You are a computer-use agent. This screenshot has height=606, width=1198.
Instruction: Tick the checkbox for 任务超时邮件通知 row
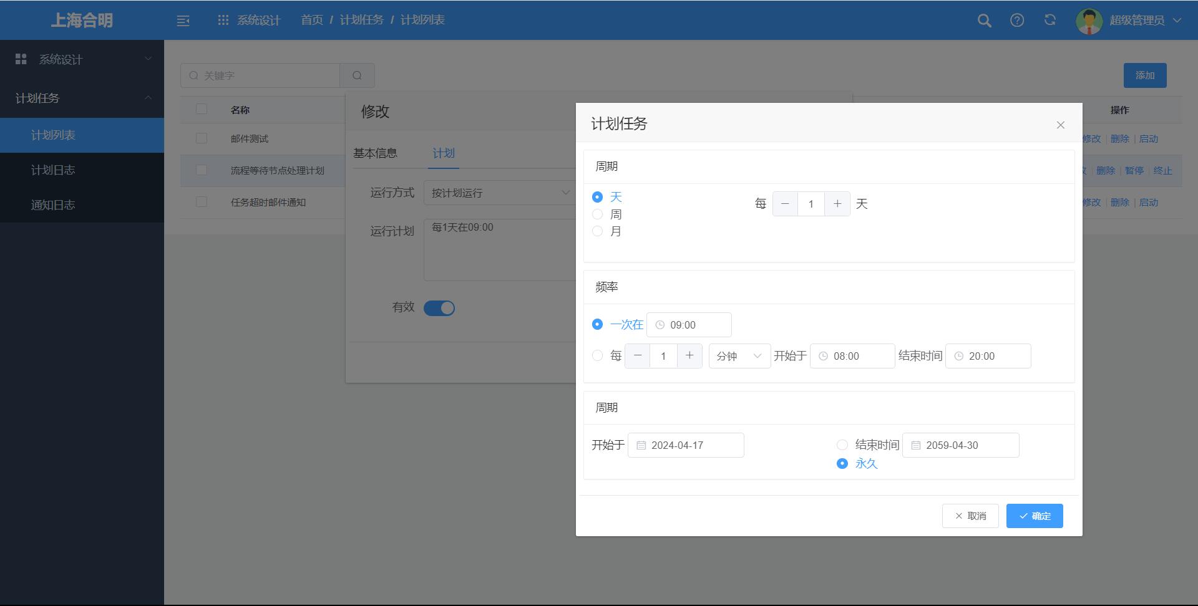202,202
